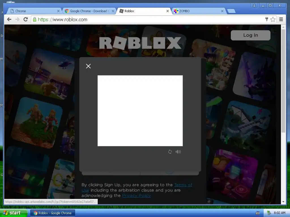Screen dimensions: 290x217
Task: Click the white captcha challenge frame
Action: click(140, 111)
